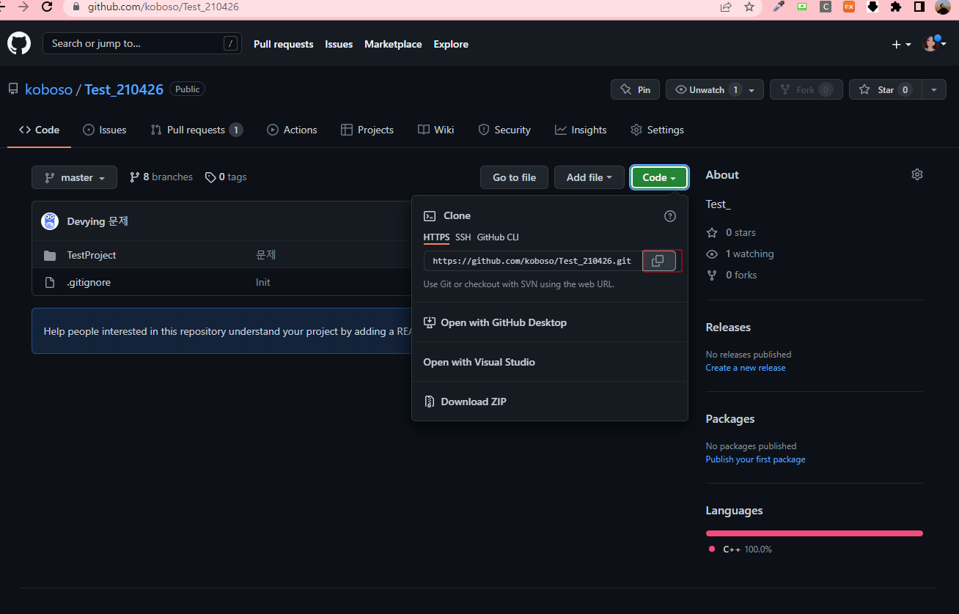The height and width of the screenshot is (614, 959).
Task: Click the Search or jump to field
Action: click(x=142, y=44)
